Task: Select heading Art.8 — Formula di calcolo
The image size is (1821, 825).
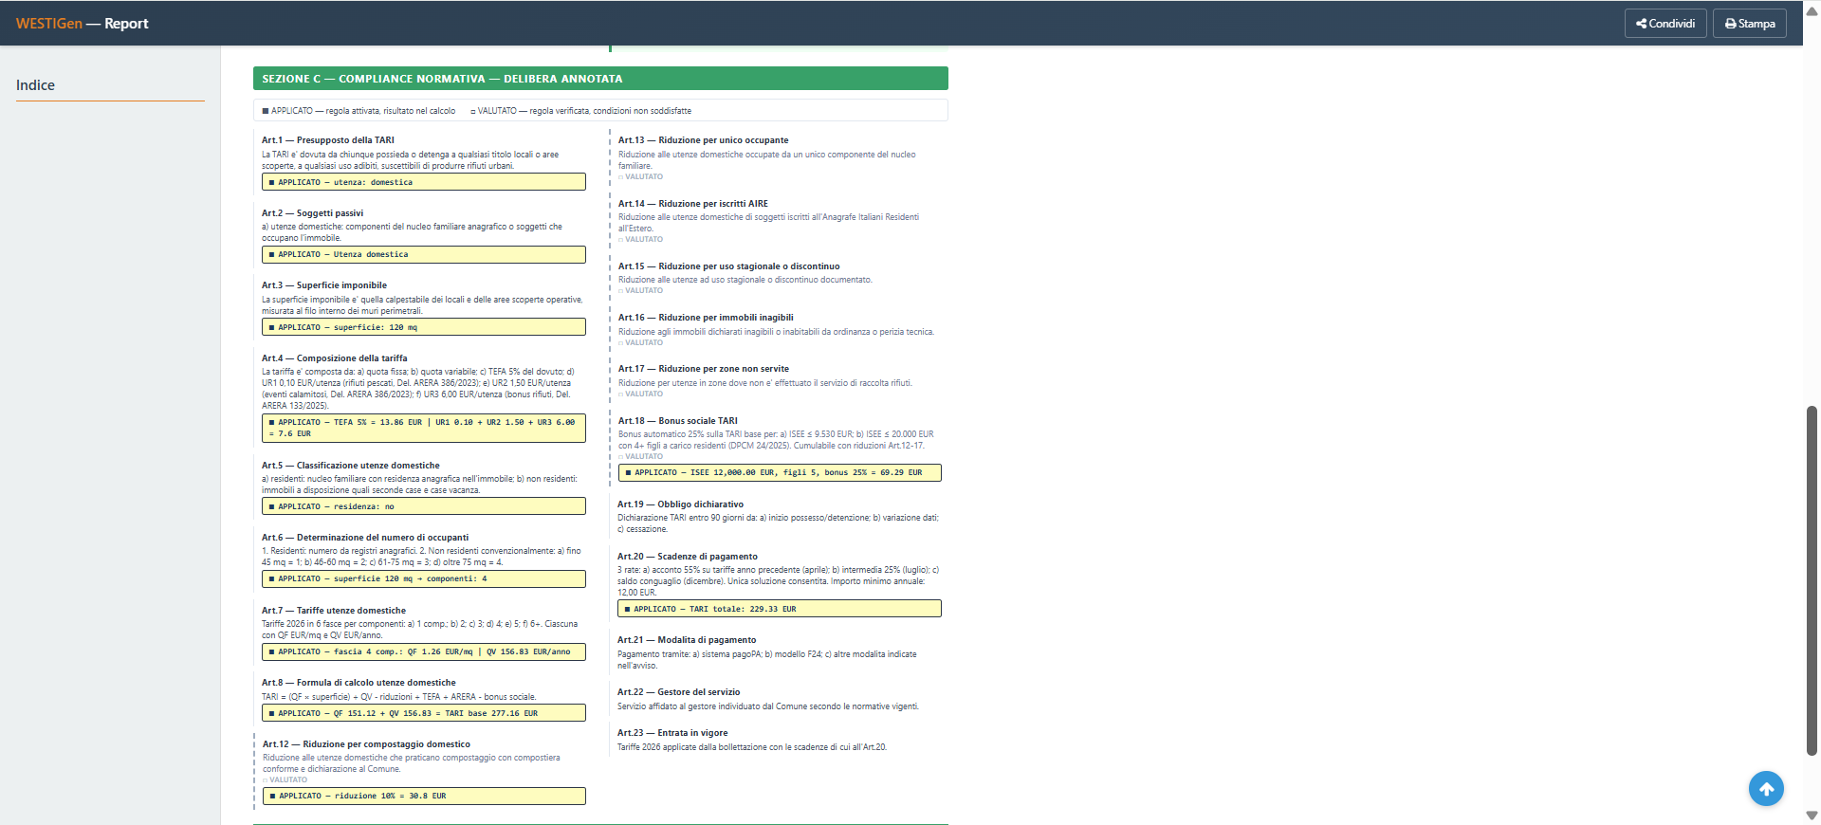Action: pos(359,683)
